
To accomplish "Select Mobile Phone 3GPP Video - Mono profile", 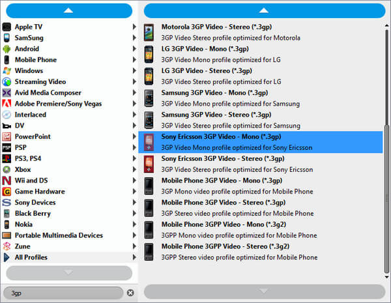I will [261, 230].
